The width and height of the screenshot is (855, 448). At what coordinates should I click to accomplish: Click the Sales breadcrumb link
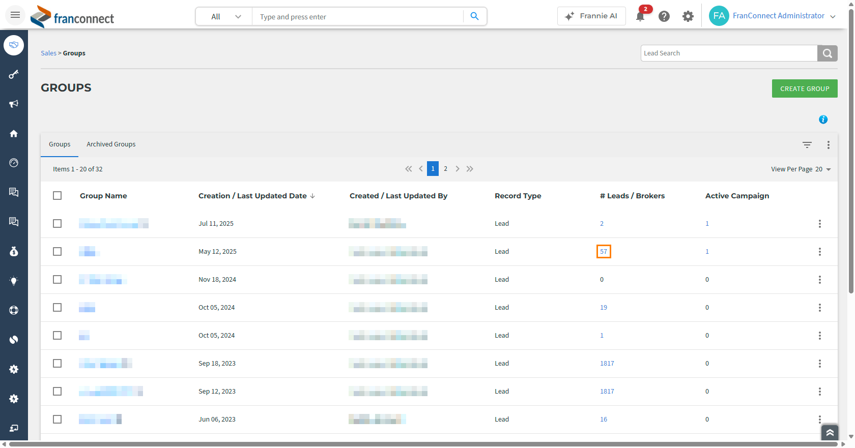[48, 53]
